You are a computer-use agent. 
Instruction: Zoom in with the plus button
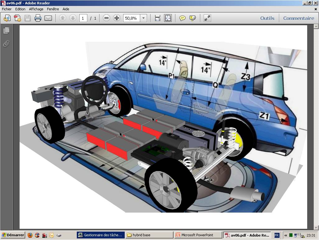coord(117,18)
